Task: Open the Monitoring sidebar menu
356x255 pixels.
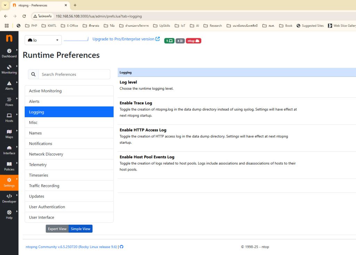Action: point(9,69)
